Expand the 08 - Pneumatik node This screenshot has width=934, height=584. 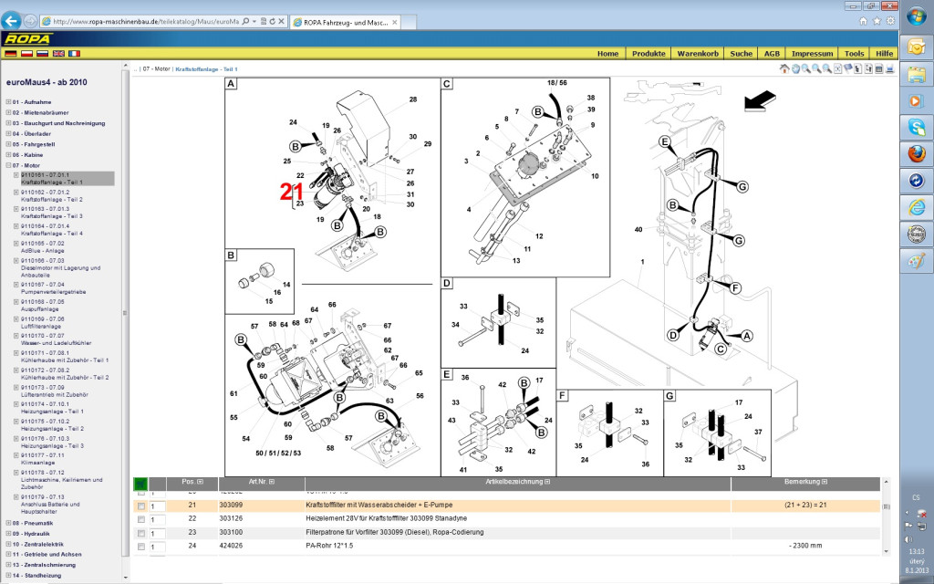[8, 523]
